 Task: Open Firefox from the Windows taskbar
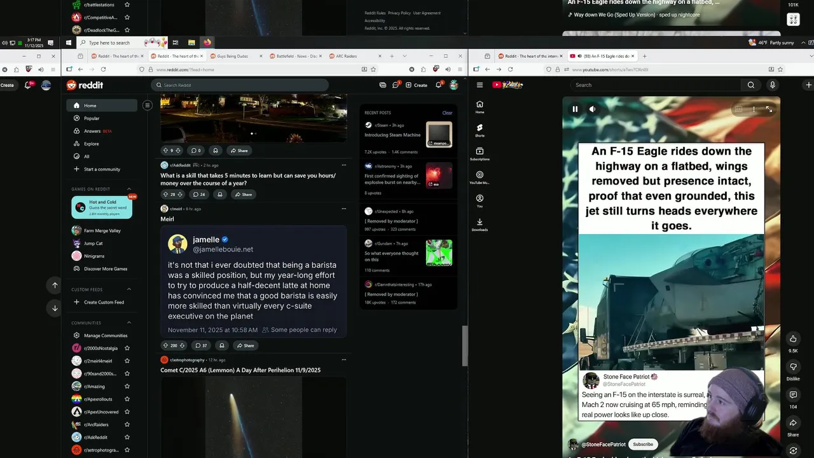[207, 43]
